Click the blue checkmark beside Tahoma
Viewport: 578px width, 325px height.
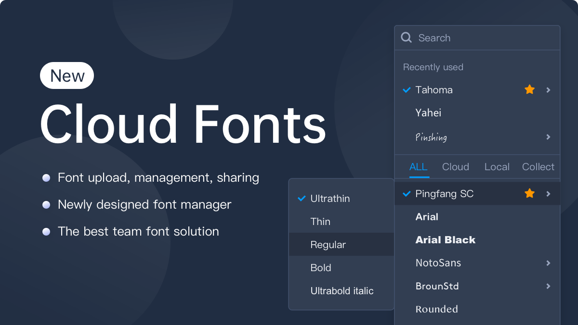point(407,90)
